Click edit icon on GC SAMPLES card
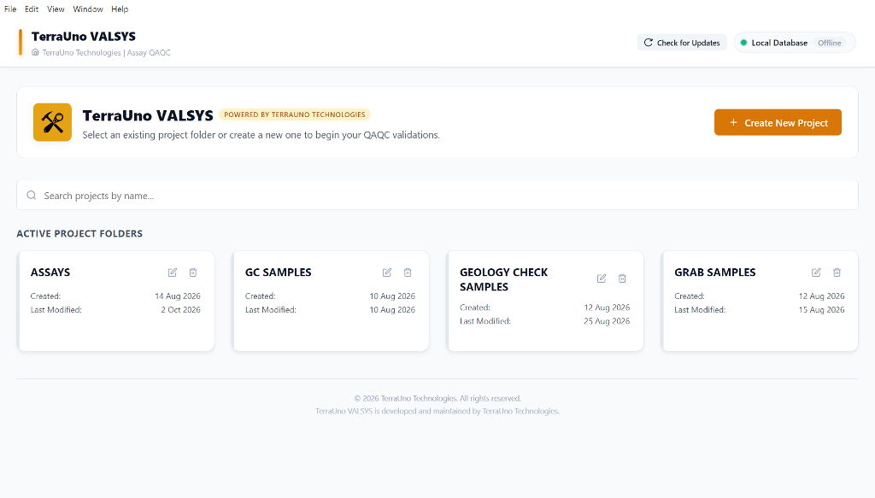This screenshot has height=498, width=875. [387, 272]
